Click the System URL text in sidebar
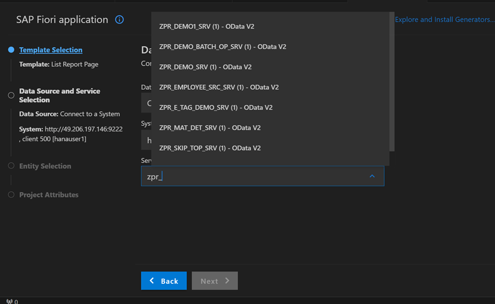The height and width of the screenshot is (304, 495). point(71,134)
